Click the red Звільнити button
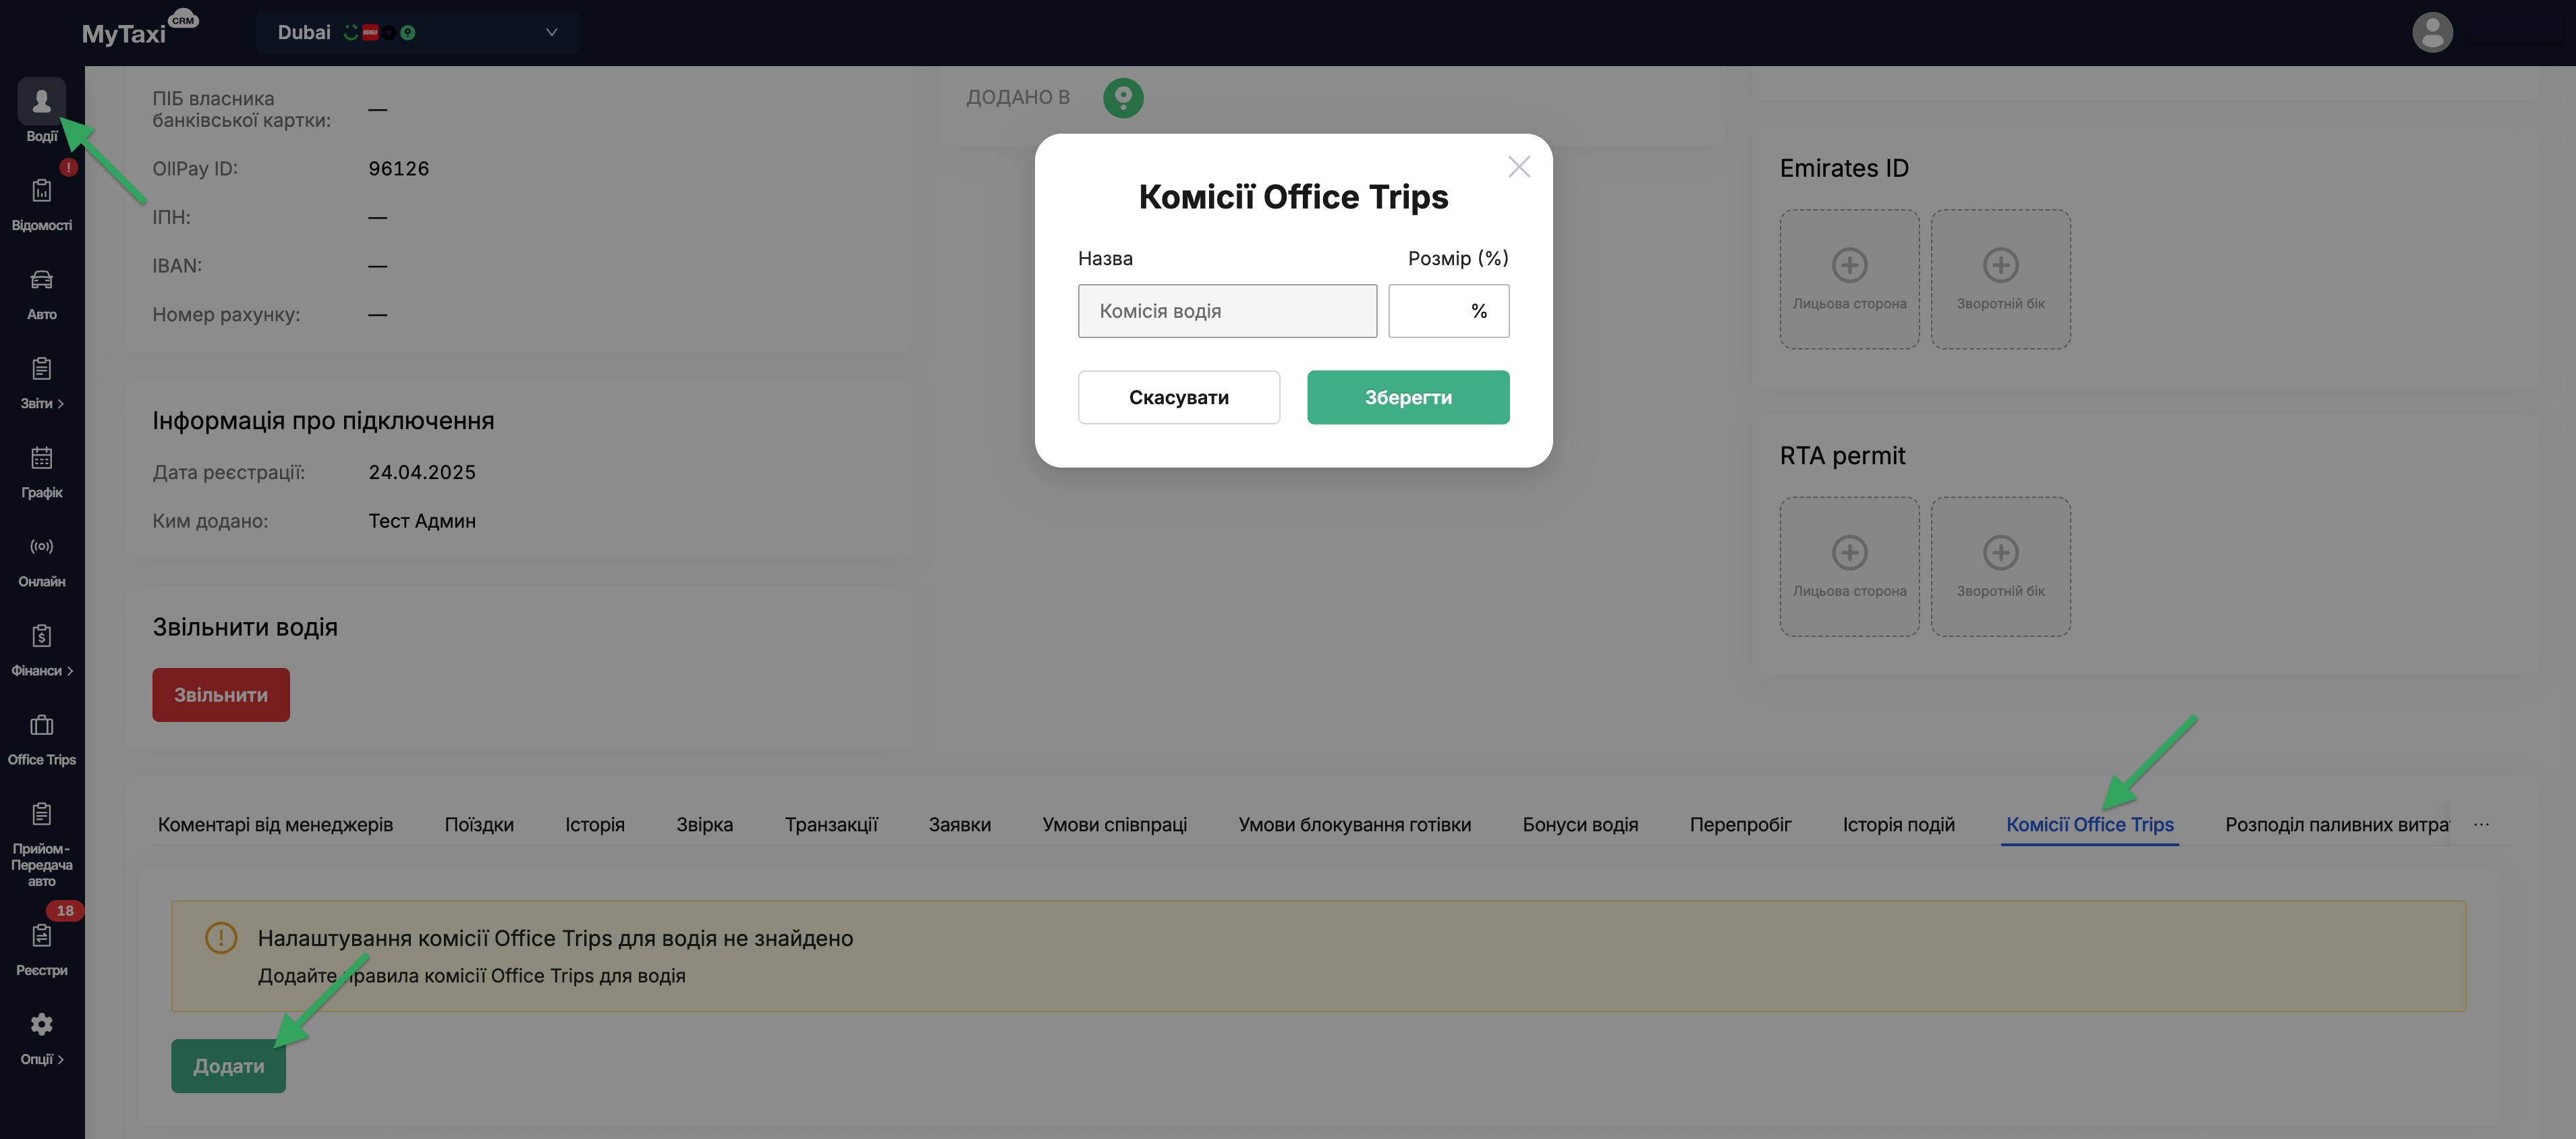This screenshot has height=1139, width=2576. (220, 694)
